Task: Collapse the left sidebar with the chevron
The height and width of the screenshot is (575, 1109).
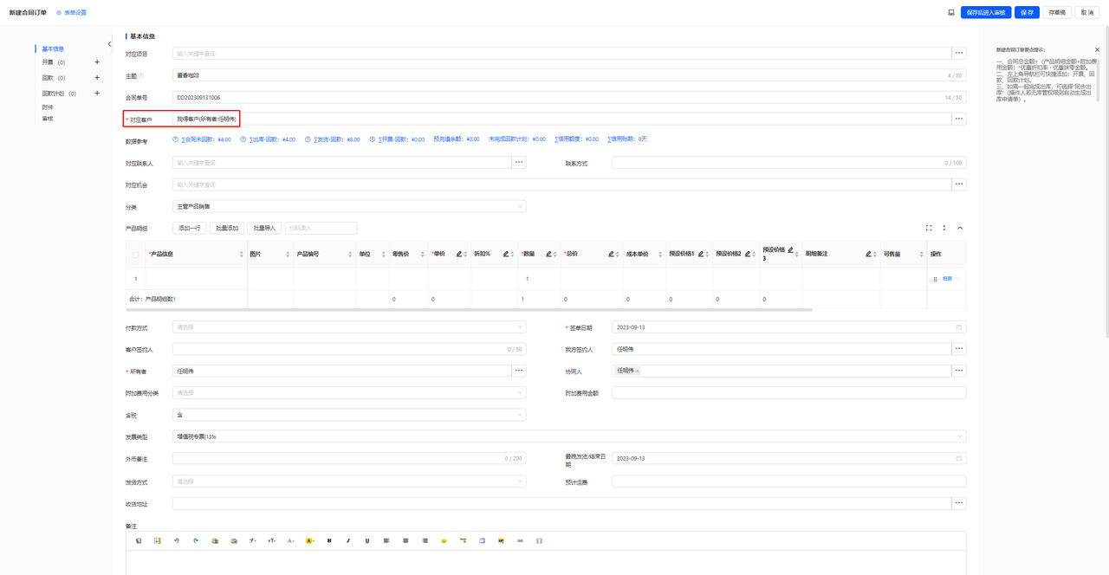Action: [109, 44]
